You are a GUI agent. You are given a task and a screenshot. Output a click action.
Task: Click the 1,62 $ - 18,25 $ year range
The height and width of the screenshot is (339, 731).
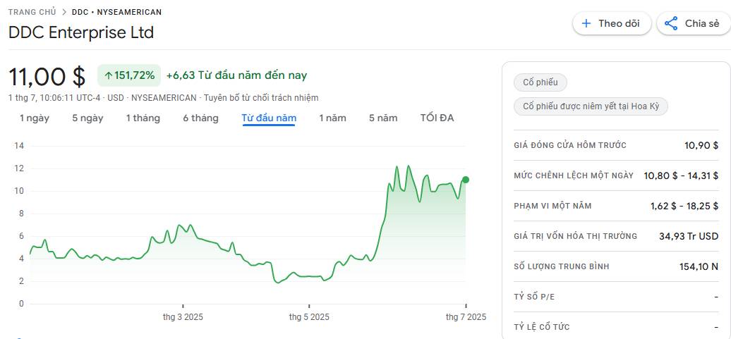(684, 206)
